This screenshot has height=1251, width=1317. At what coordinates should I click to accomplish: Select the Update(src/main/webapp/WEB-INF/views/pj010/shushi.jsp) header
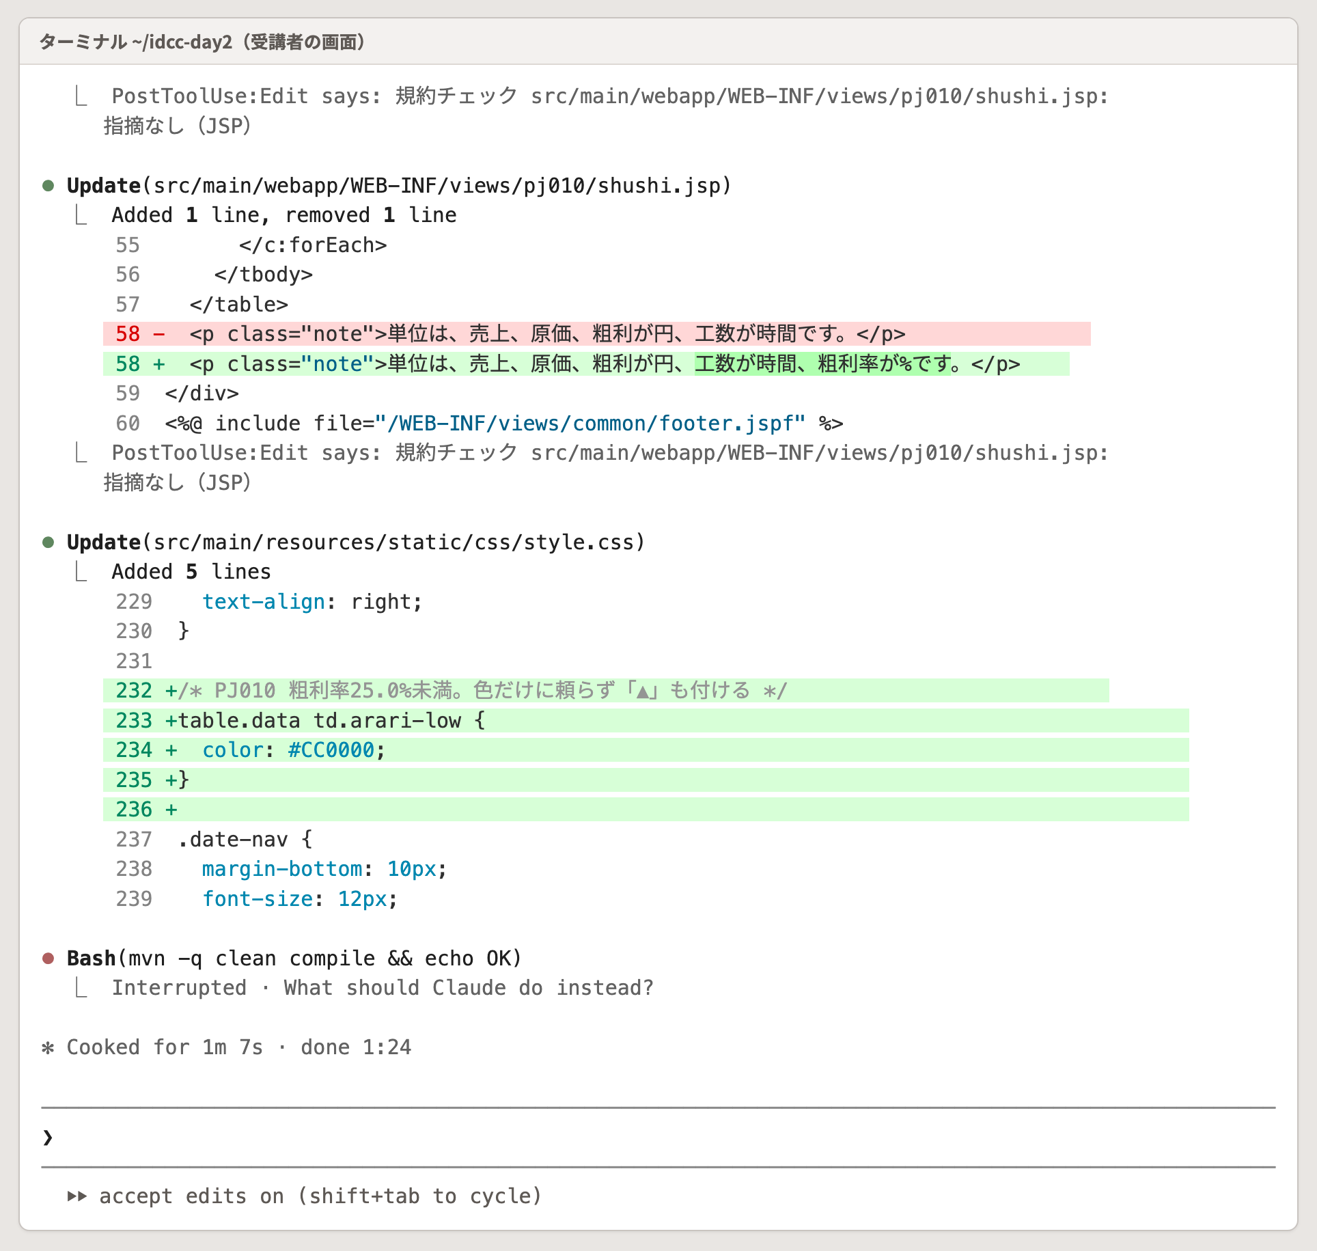399,186
